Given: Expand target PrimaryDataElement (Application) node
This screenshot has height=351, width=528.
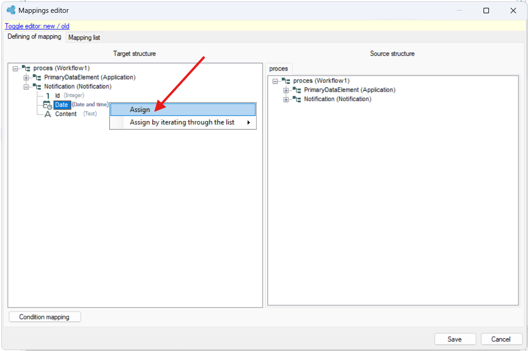Looking at the screenshot, I should 26,77.
